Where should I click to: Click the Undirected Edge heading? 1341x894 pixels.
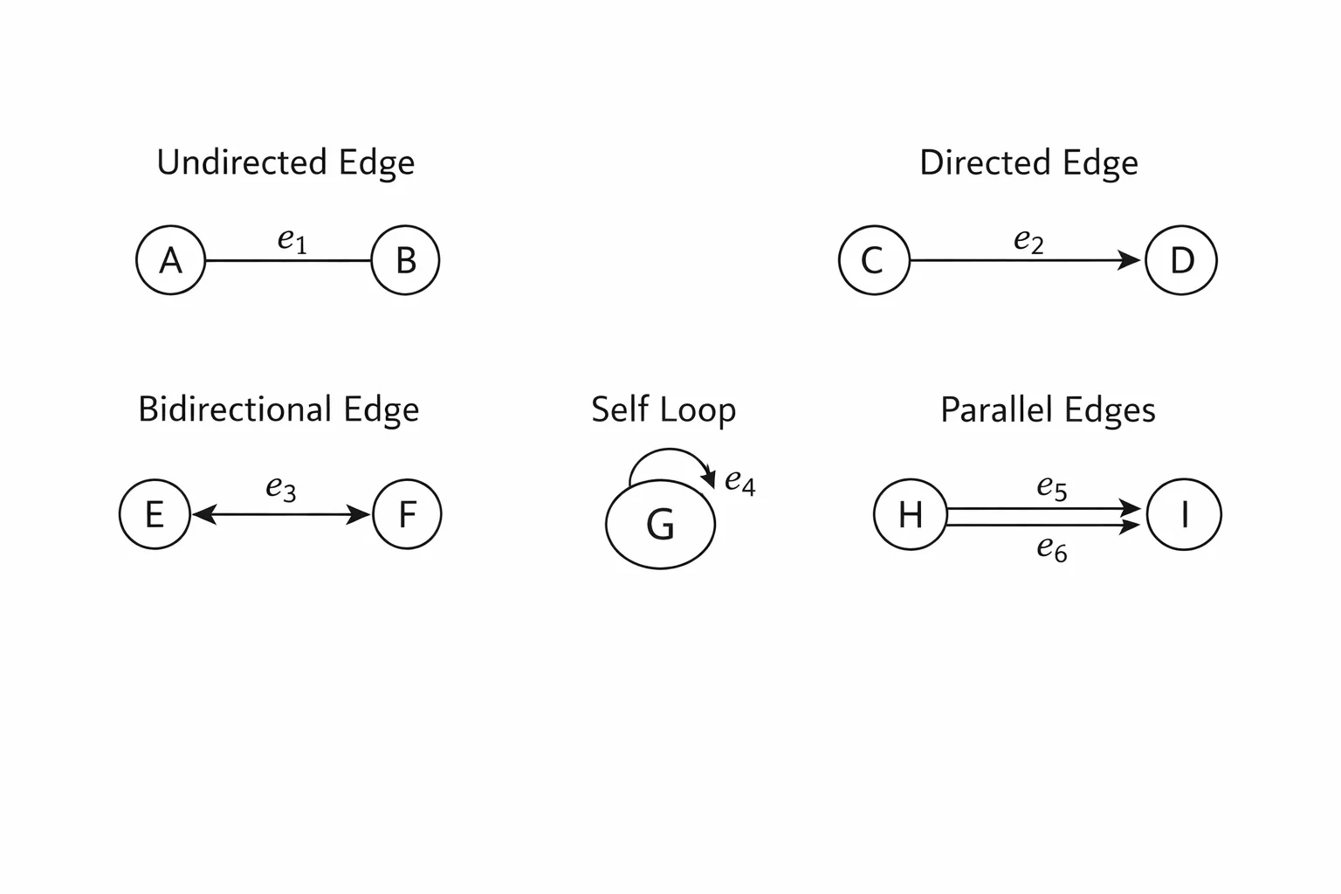pos(285,163)
